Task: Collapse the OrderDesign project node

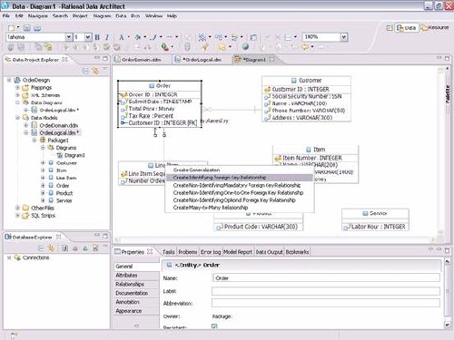Action: [9, 80]
